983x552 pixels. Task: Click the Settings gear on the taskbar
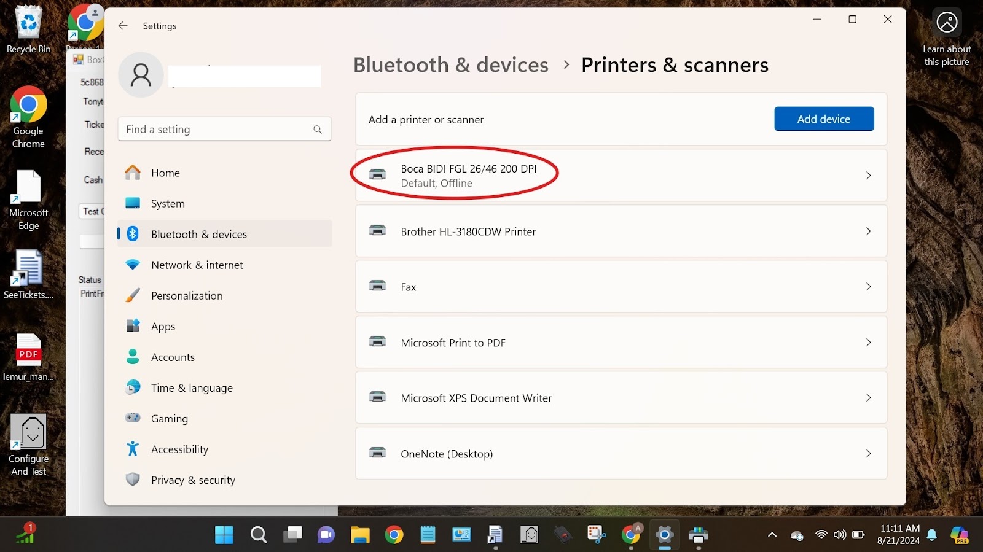pyautogui.click(x=664, y=535)
